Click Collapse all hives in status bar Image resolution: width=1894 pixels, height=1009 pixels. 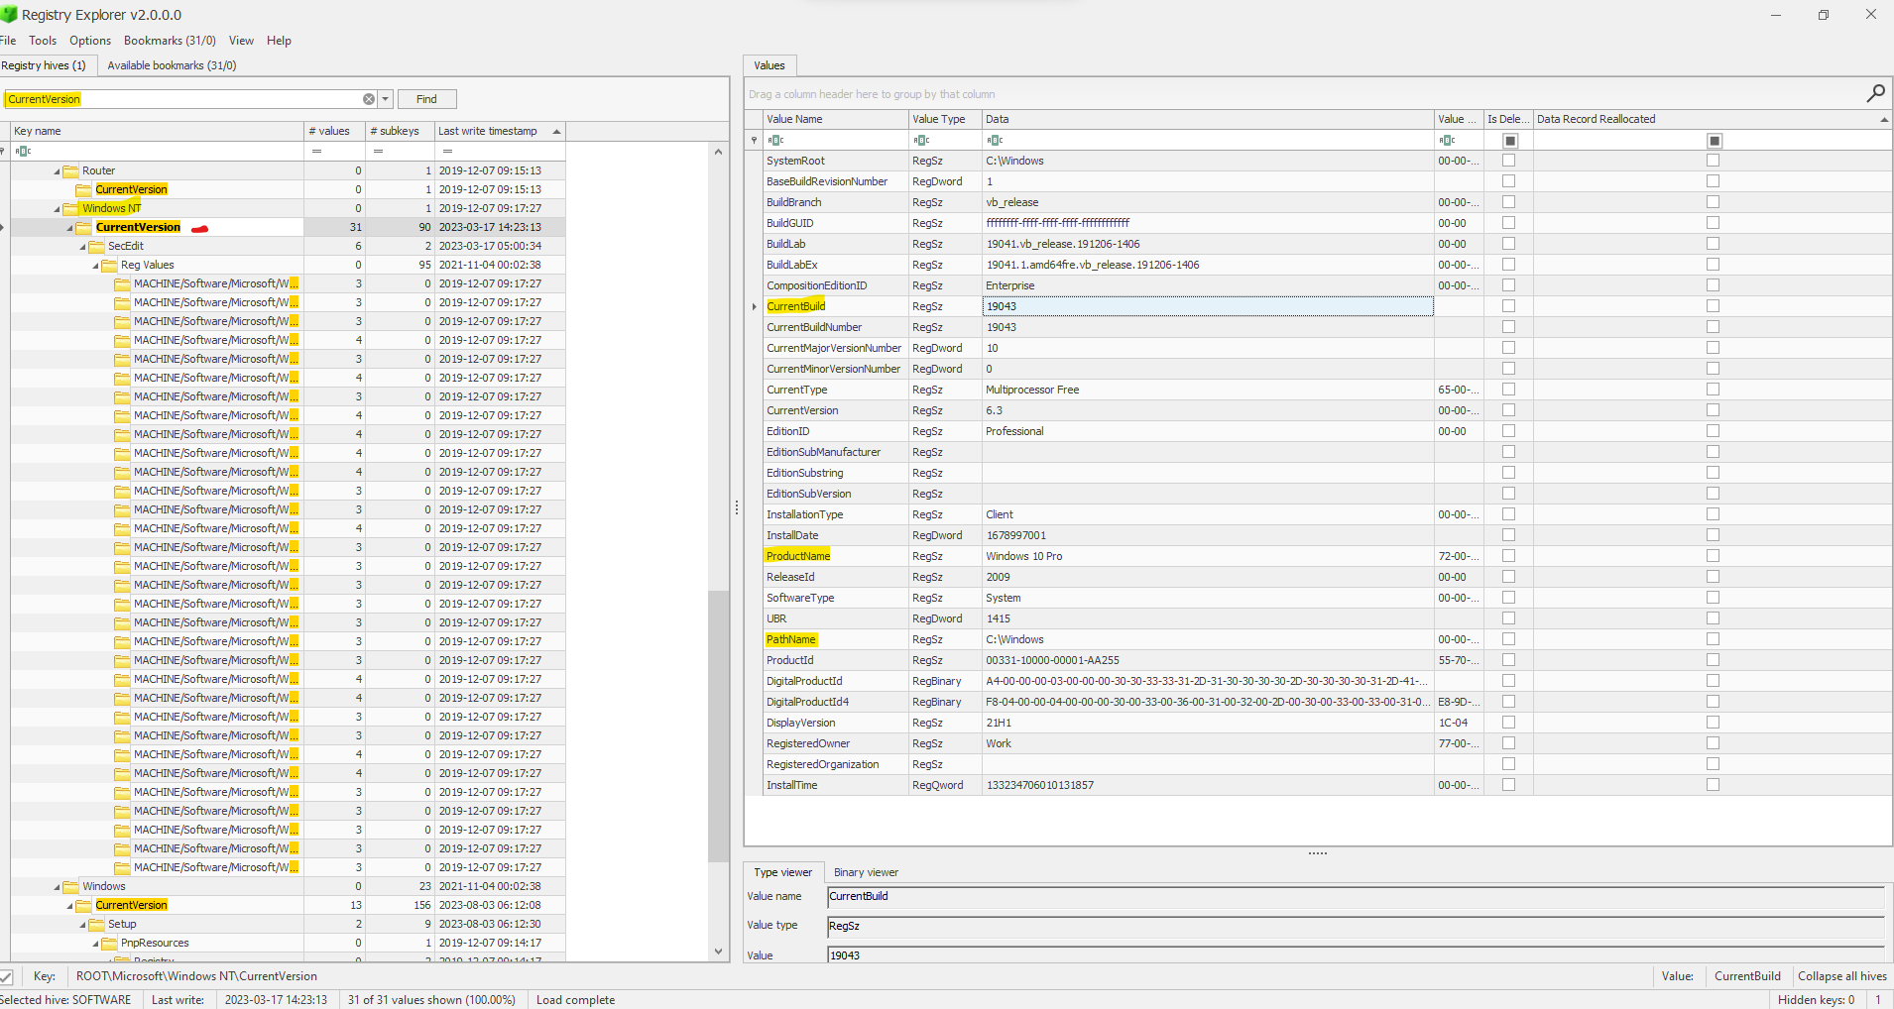point(1841,976)
